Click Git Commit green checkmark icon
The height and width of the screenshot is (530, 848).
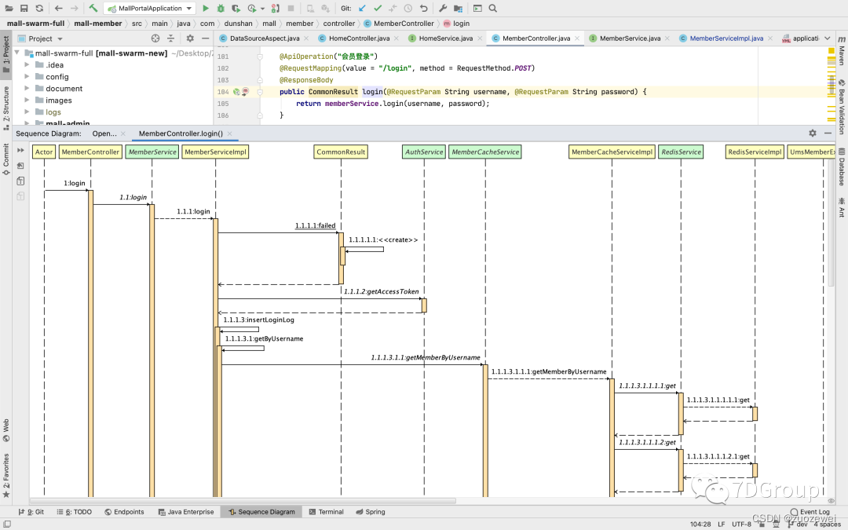tap(378, 8)
